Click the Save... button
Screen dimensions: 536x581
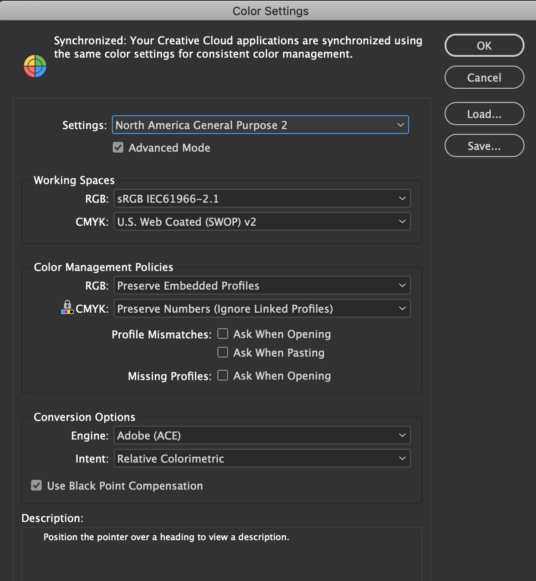coord(485,145)
